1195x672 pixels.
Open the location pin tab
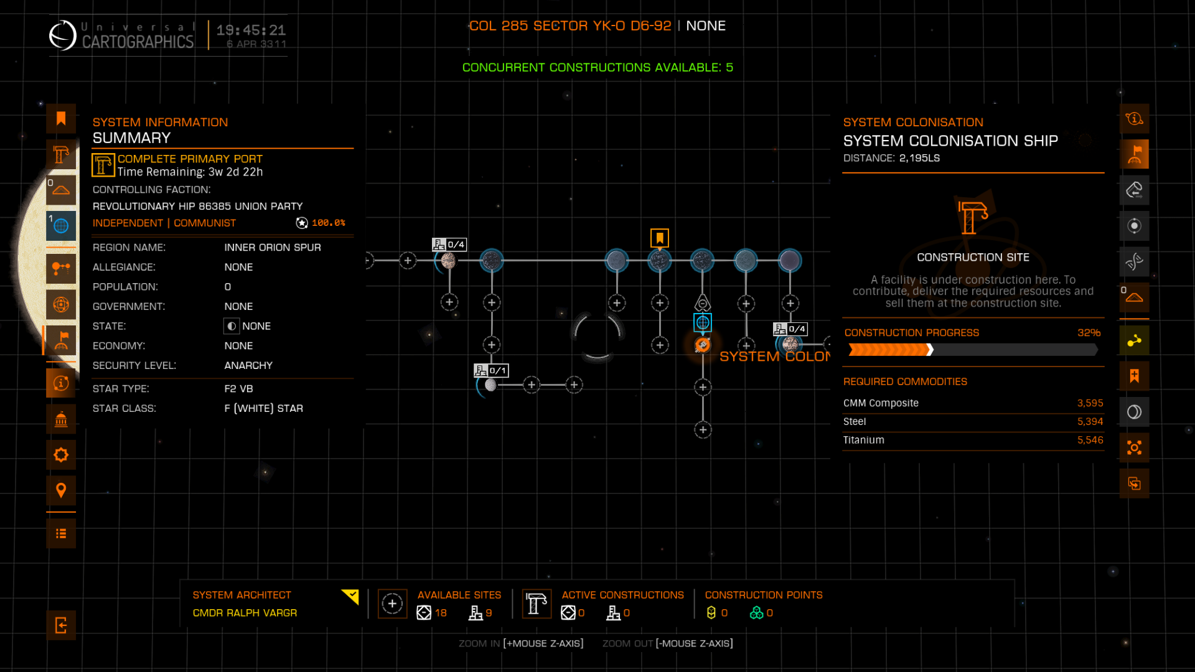[x=61, y=491]
